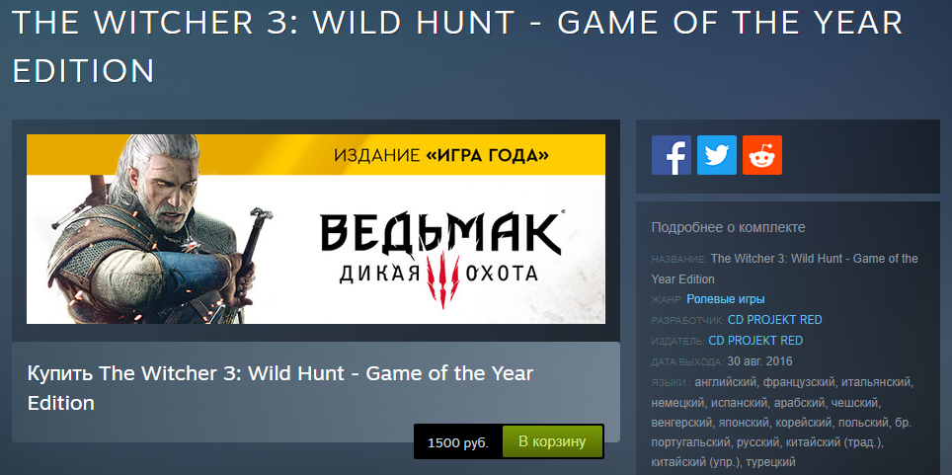Click the yellow ИЗДАНИЕ «ИГРА ГОДА» strip

[x=316, y=156]
